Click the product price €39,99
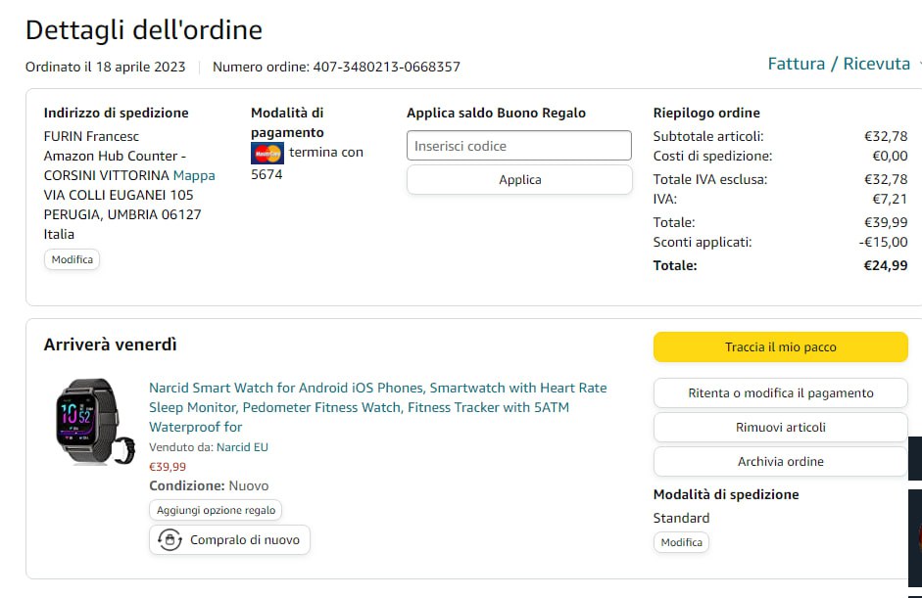 point(168,467)
